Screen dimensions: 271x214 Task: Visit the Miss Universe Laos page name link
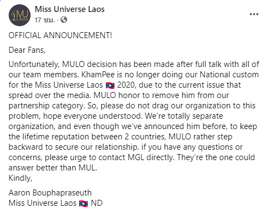click(70, 9)
